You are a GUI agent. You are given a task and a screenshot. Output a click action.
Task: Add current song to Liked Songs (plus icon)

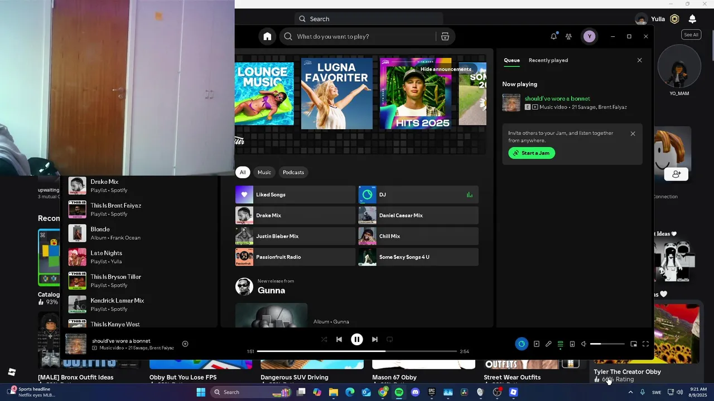[x=185, y=344]
